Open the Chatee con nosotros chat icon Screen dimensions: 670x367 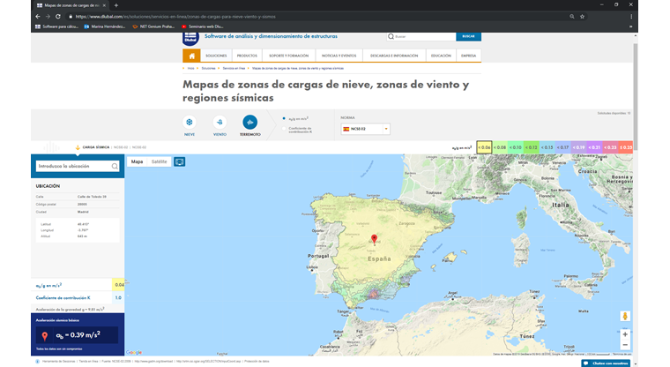pos(586,363)
